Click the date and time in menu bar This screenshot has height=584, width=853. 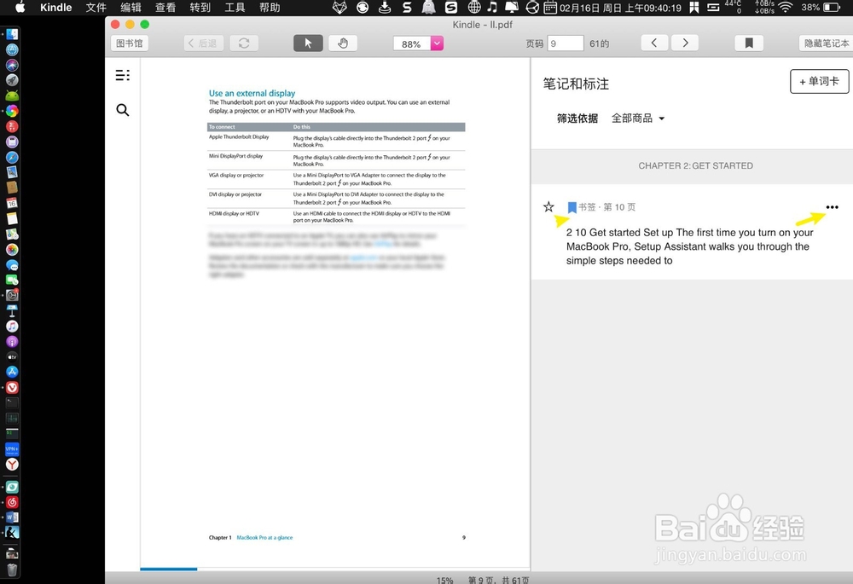[620, 8]
